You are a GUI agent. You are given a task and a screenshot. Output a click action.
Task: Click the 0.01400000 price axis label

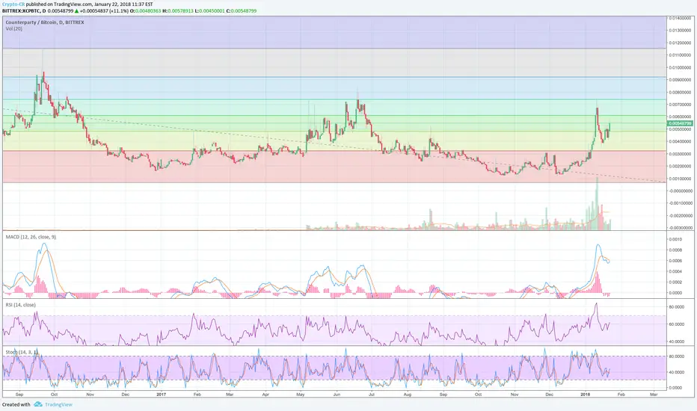coord(680,18)
